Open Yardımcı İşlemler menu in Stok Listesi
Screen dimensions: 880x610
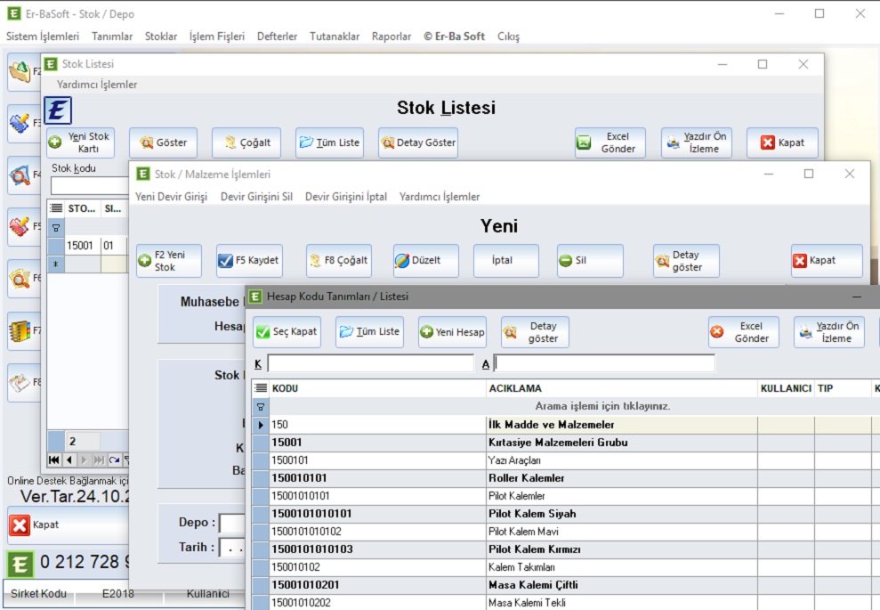(96, 85)
